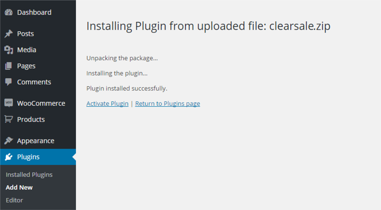The width and height of the screenshot is (381, 210).
Task: Click the Appearance paintbrush icon
Action: pos(8,141)
